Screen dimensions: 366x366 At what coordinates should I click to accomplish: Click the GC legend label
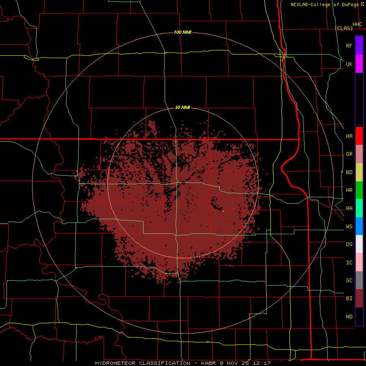click(349, 281)
